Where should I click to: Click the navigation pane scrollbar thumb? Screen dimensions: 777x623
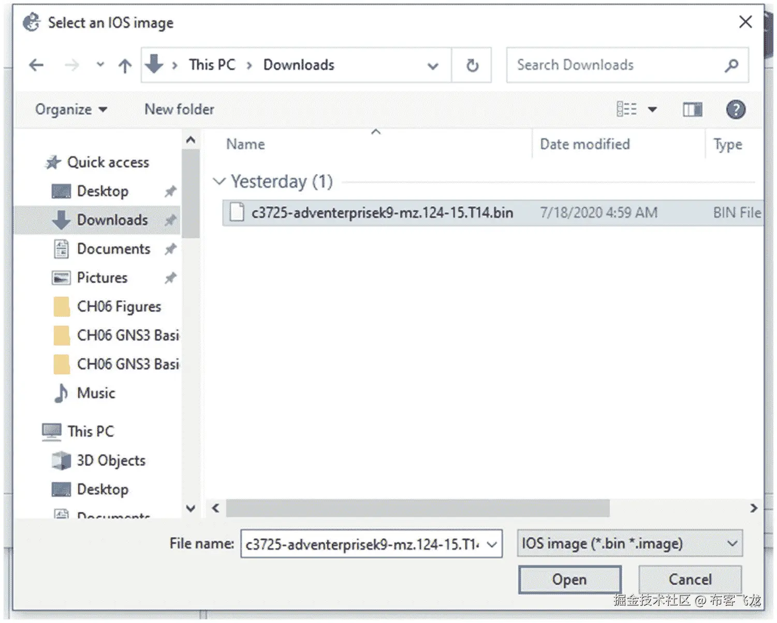tap(190, 194)
